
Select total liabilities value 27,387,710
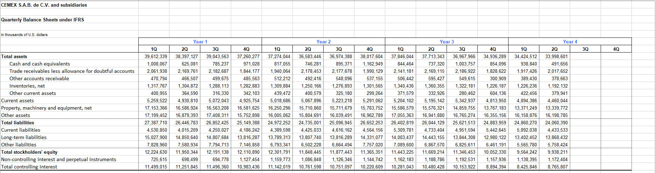156,123
